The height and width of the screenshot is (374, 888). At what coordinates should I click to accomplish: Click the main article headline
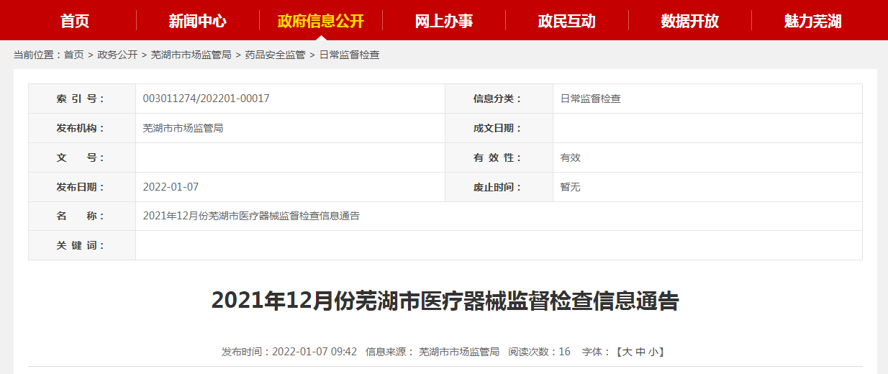click(x=445, y=301)
